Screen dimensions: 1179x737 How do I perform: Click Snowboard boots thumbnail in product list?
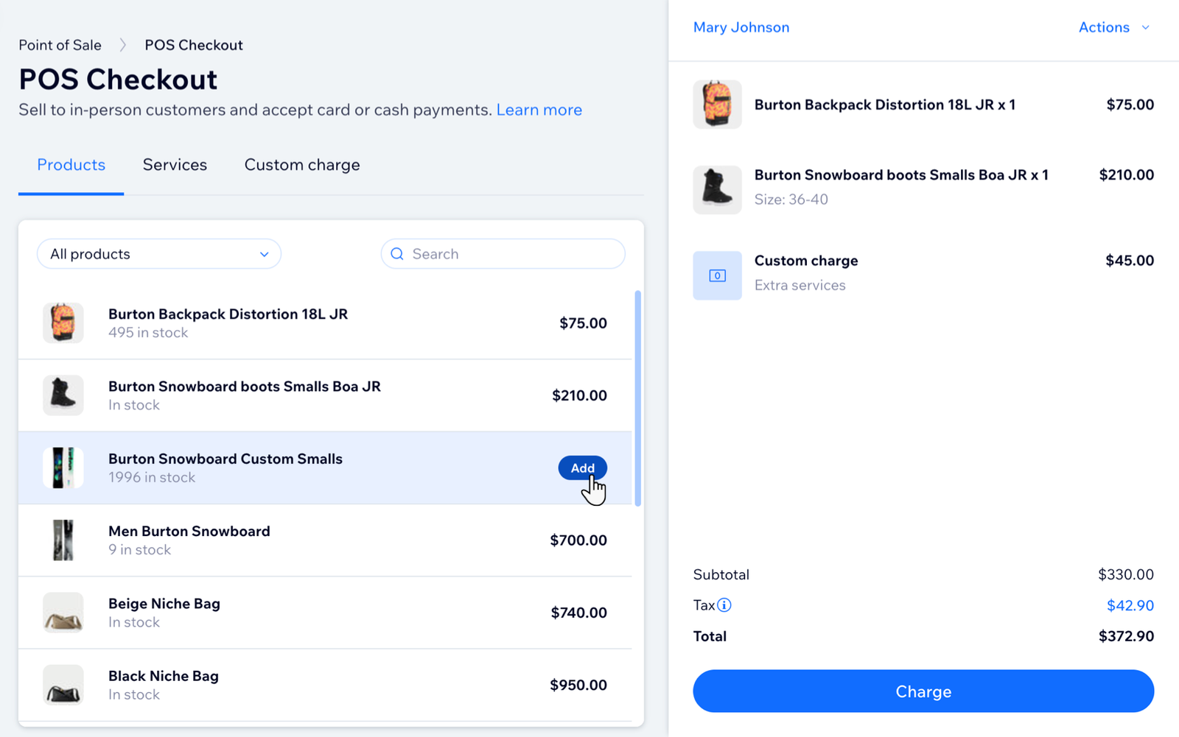63,395
